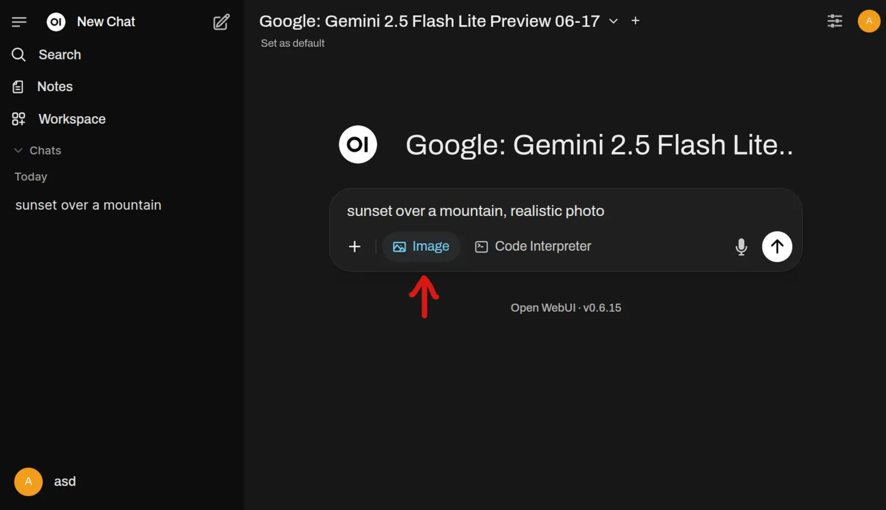Open attachments with the plus icon in prompt box

click(354, 246)
